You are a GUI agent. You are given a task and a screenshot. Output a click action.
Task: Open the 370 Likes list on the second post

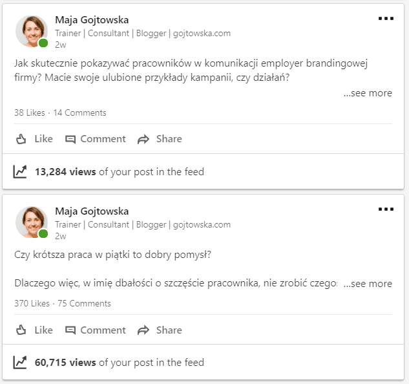[x=31, y=303]
